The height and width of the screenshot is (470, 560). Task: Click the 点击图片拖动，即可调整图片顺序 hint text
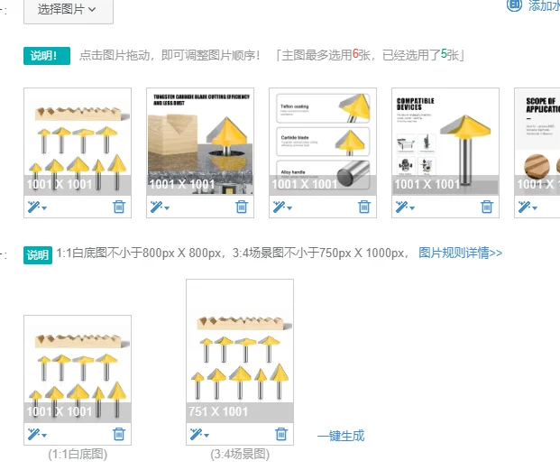[x=170, y=55]
